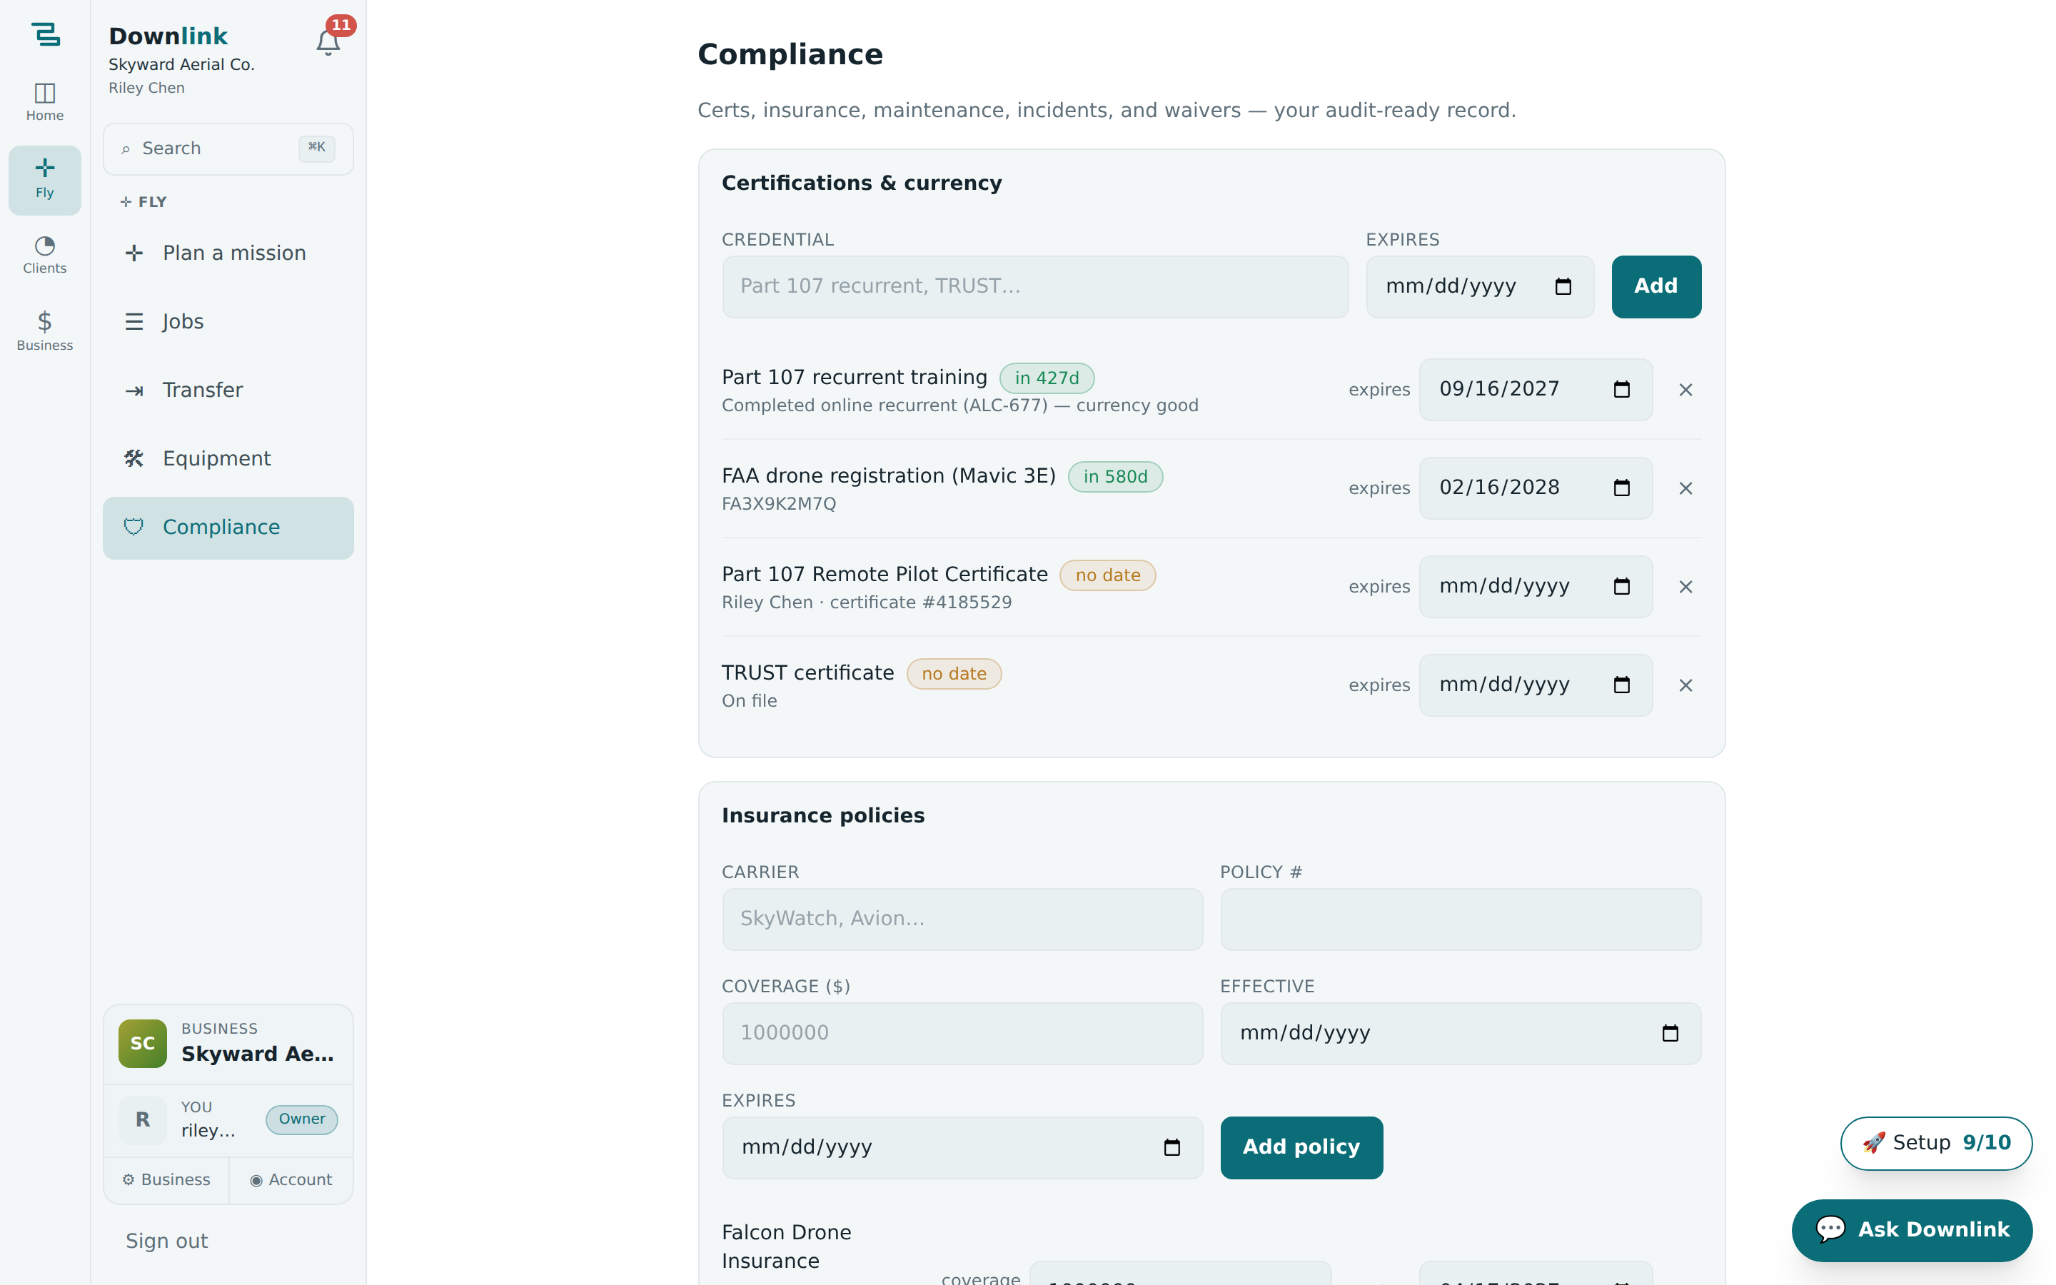2056x1285 pixels.
Task: Remove the TRUST certificate row
Action: (1685, 685)
